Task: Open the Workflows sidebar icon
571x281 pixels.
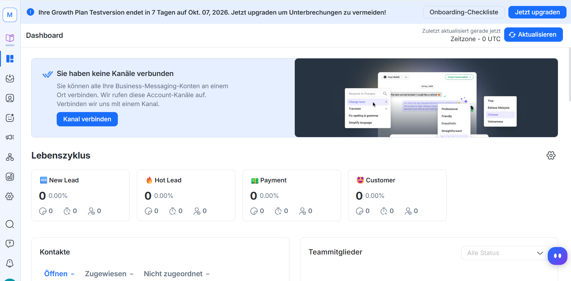Action: (10, 157)
